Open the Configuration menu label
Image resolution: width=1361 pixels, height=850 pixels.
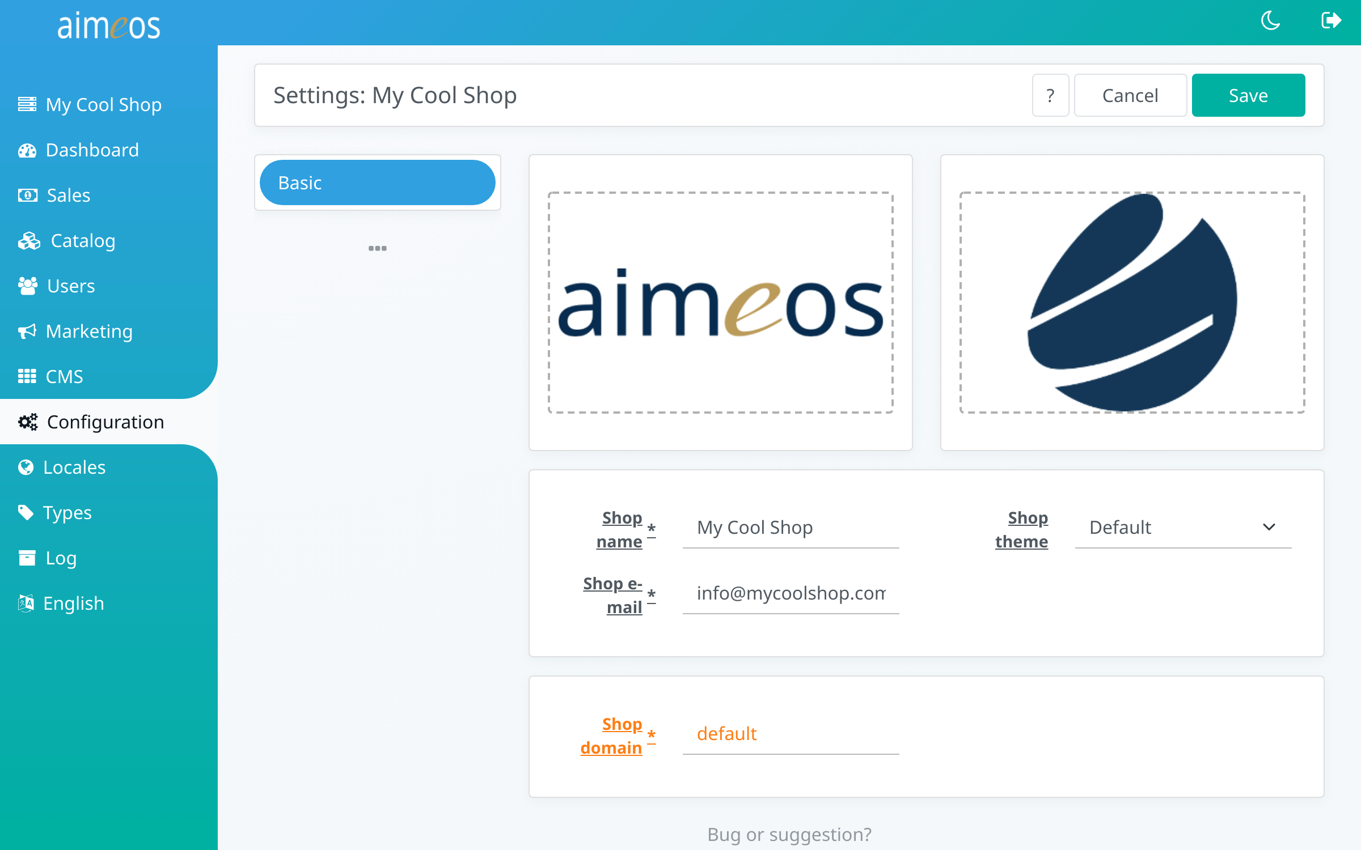click(105, 422)
